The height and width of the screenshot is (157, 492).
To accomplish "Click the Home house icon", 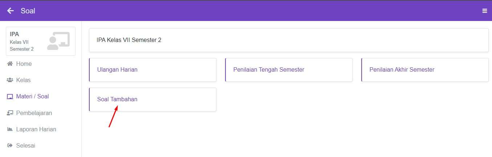I will (x=10, y=64).
